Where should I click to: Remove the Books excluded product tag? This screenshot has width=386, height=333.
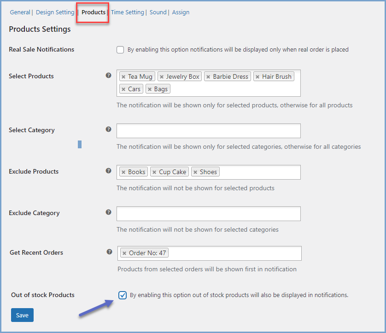click(123, 171)
